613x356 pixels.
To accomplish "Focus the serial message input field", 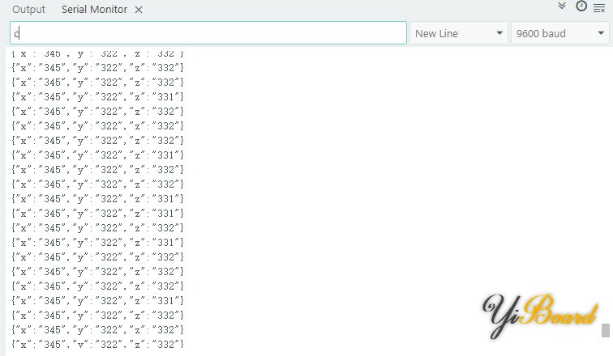I will point(208,33).
